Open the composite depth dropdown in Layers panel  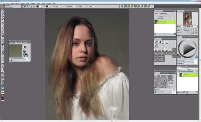(x=192, y=69)
